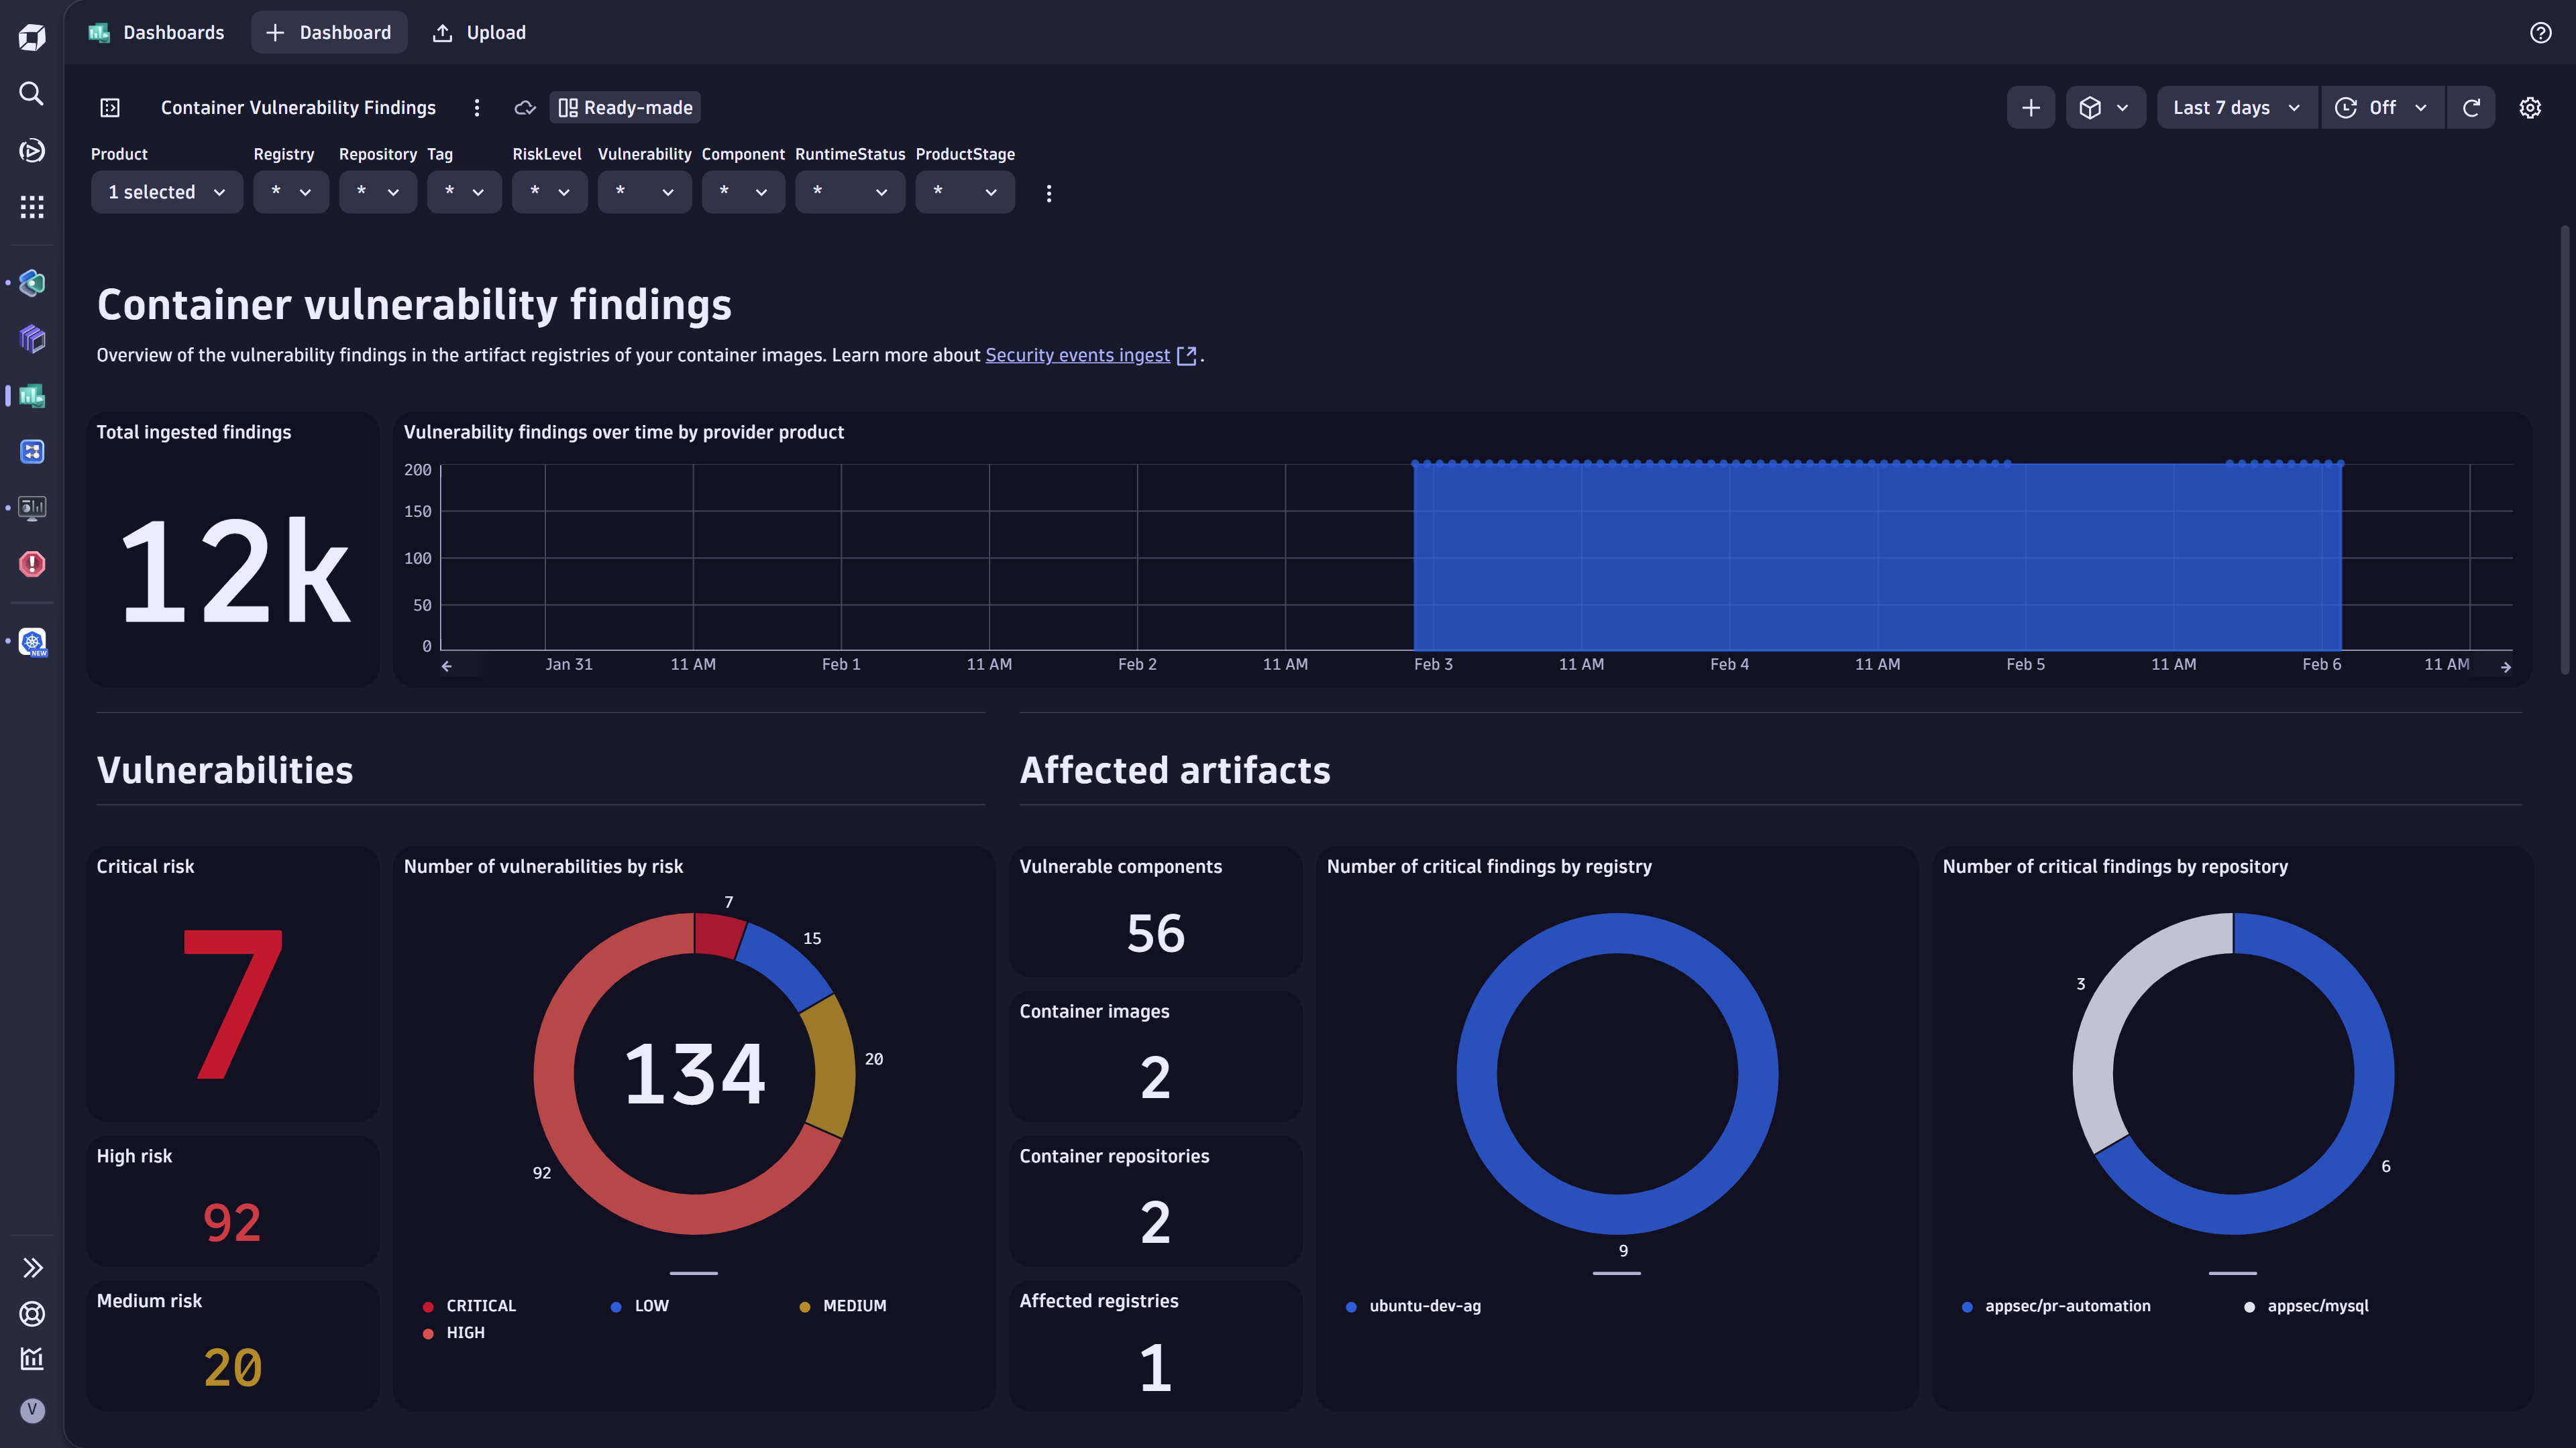Open the RiskLevel filter dropdown
This screenshot has width=2576, height=1448.
tap(549, 192)
